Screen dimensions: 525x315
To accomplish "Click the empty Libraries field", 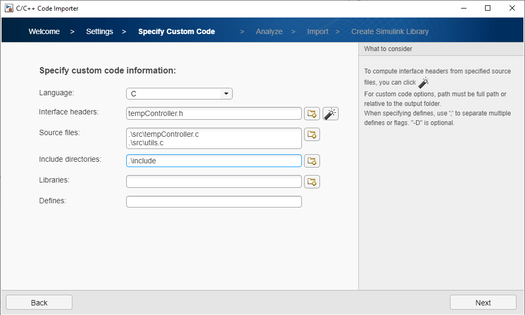I will pyautogui.click(x=214, y=181).
